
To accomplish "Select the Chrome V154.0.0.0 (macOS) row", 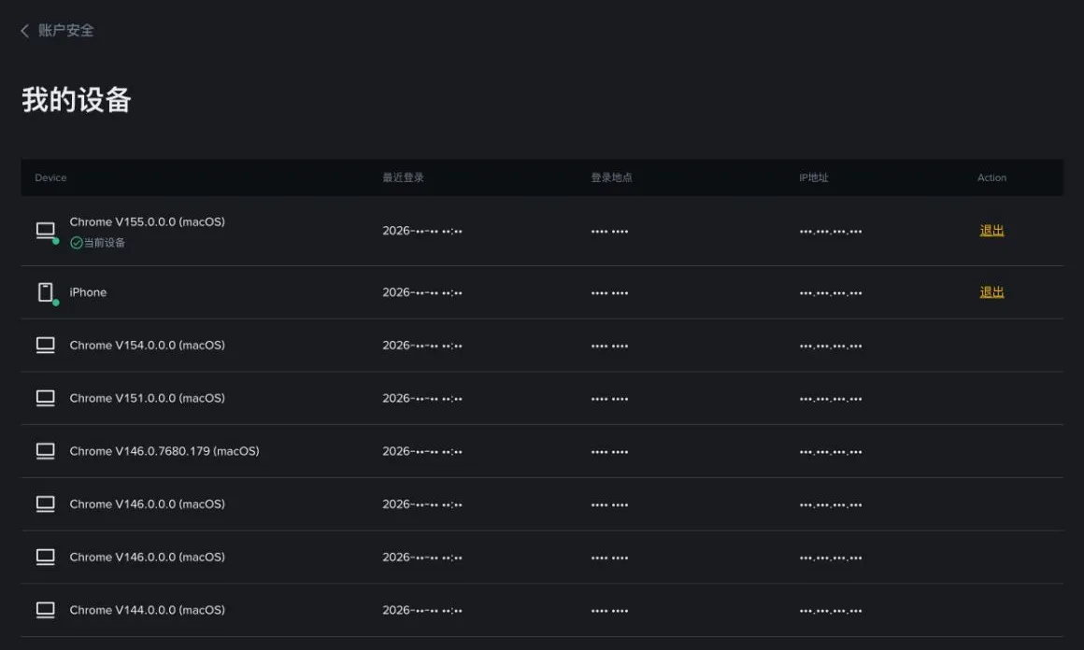I will [542, 346].
